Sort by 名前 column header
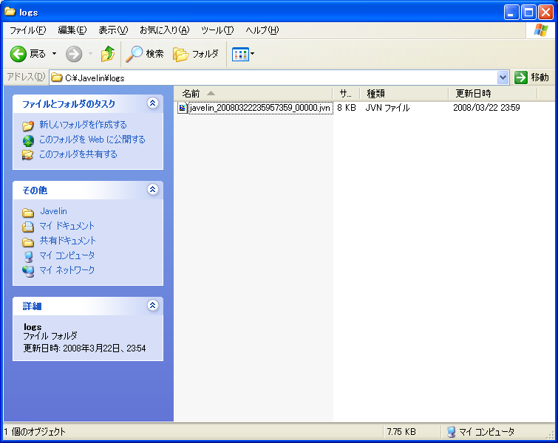 point(254,94)
